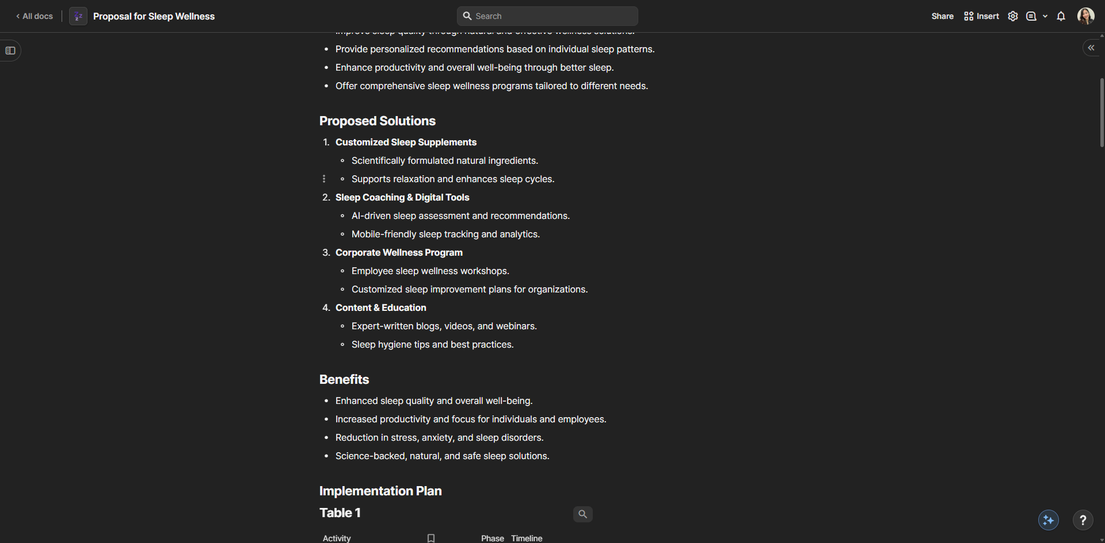Open the notifications bell
Image resolution: width=1105 pixels, height=543 pixels.
click(1061, 16)
